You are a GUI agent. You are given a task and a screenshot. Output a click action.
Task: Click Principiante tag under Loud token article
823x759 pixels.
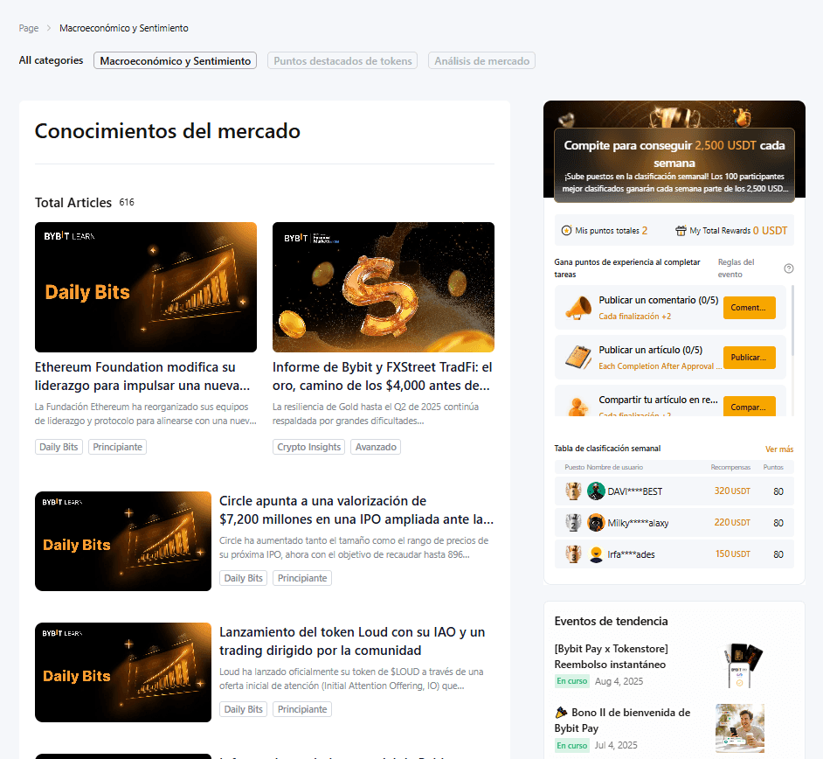[x=302, y=710]
